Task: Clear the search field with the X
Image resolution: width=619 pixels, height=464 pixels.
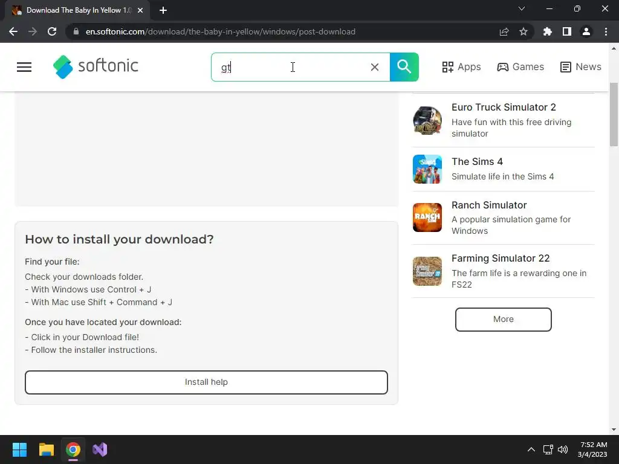Action: [375, 67]
